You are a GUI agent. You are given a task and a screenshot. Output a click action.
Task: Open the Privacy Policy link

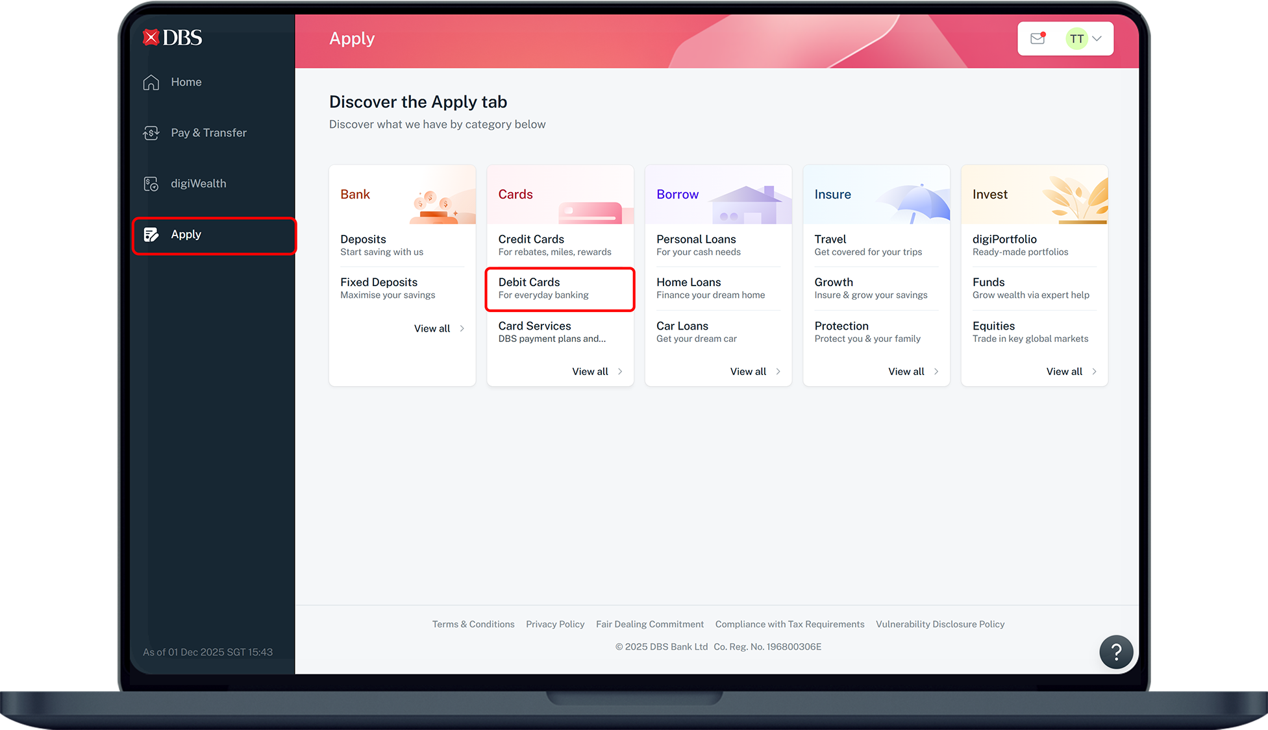[555, 624]
